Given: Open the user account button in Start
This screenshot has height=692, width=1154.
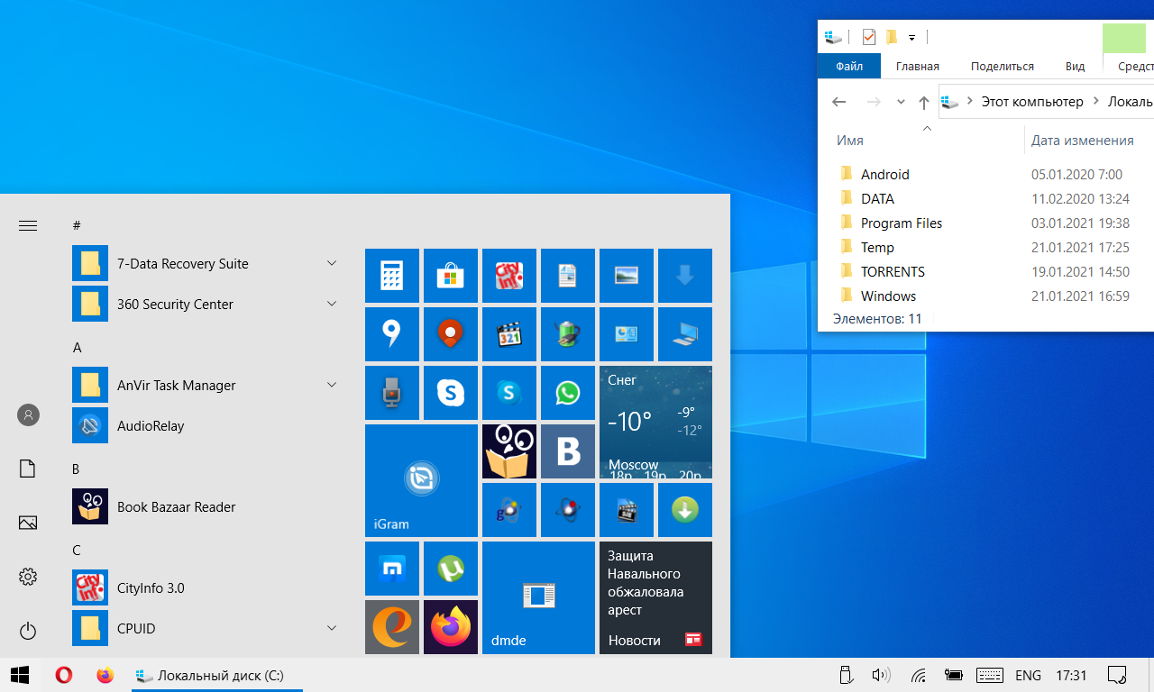Looking at the screenshot, I should [x=28, y=414].
